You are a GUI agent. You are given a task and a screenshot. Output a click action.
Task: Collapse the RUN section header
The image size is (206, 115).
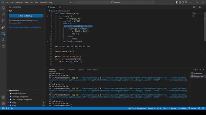pyautogui.click(x=26, y=11)
